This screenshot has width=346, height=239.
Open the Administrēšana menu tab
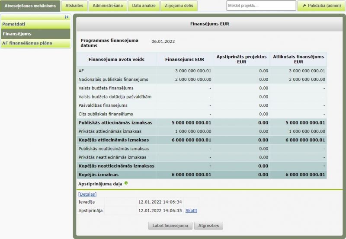pyautogui.click(x=108, y=6)
